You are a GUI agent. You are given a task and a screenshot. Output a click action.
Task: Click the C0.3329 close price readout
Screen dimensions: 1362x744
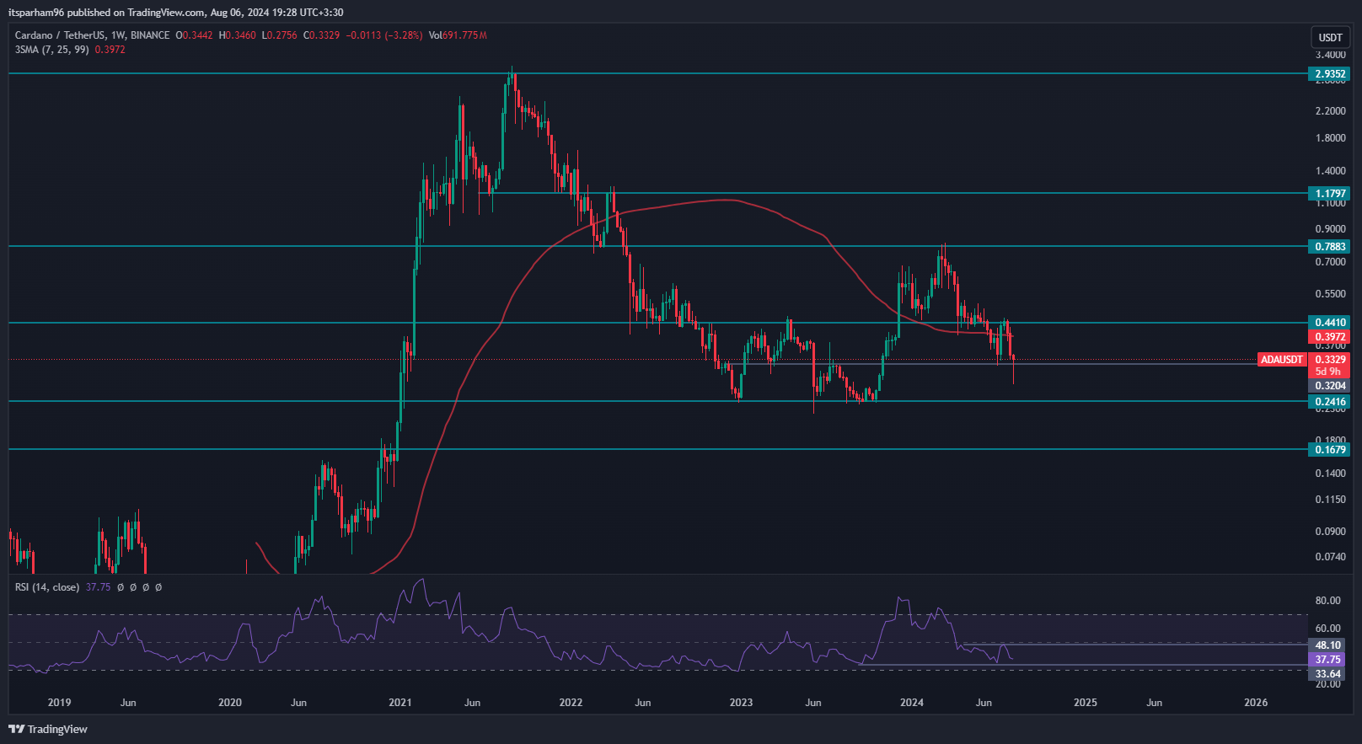321,35
